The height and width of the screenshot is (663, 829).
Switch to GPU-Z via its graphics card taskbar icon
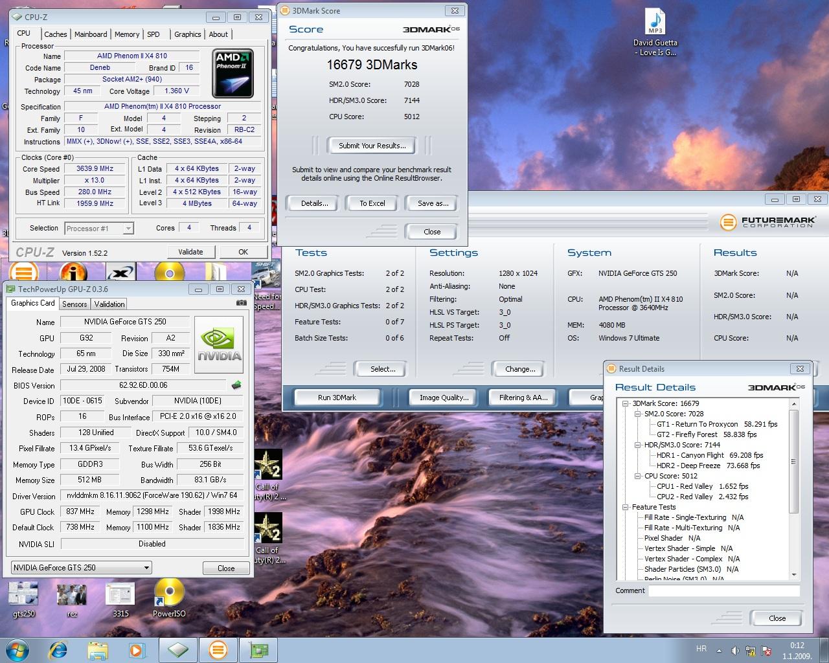pos(258,649)
